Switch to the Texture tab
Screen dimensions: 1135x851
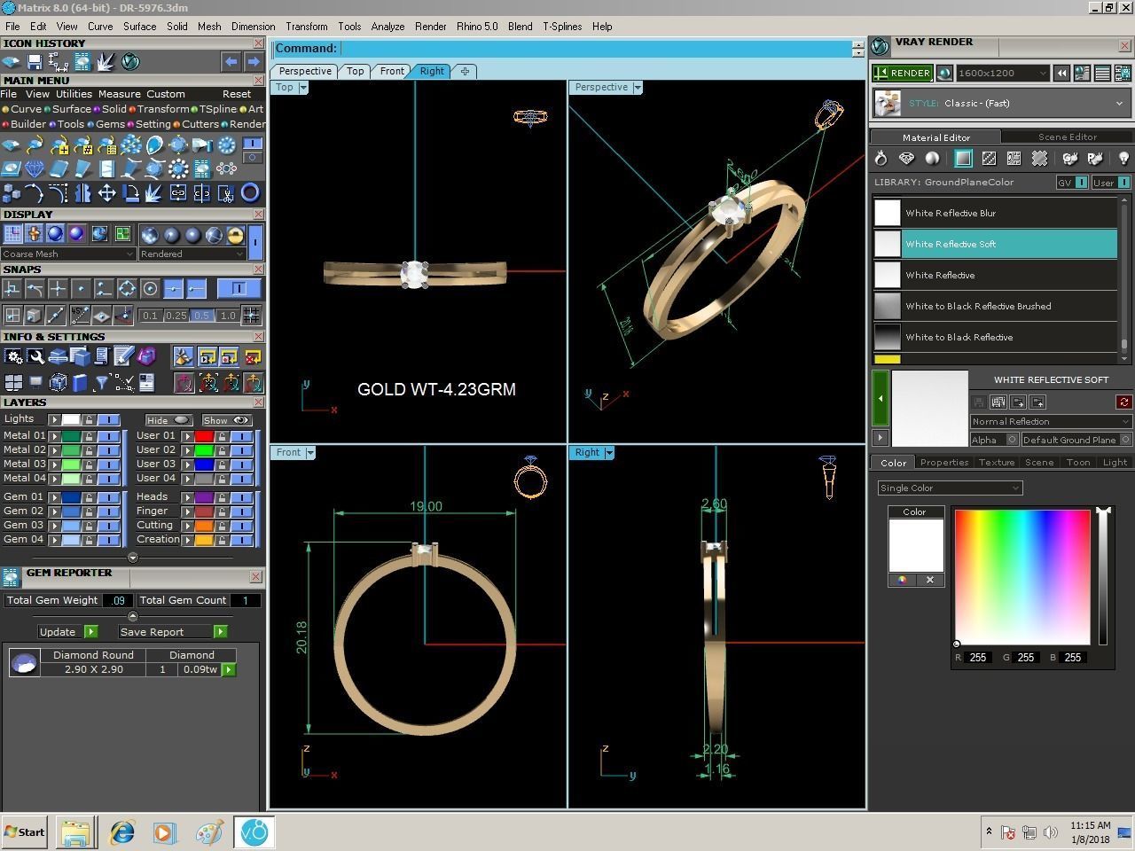point(997,463)
